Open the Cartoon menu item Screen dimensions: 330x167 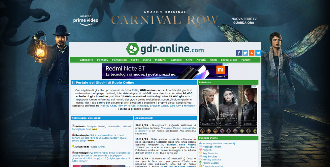pos(176,60)
